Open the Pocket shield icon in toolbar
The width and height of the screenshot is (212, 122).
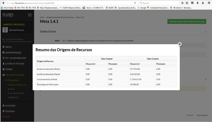[x=192, y=3]
